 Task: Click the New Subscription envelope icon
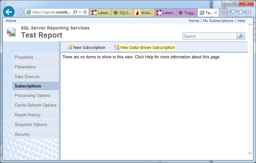pos(70,47)
